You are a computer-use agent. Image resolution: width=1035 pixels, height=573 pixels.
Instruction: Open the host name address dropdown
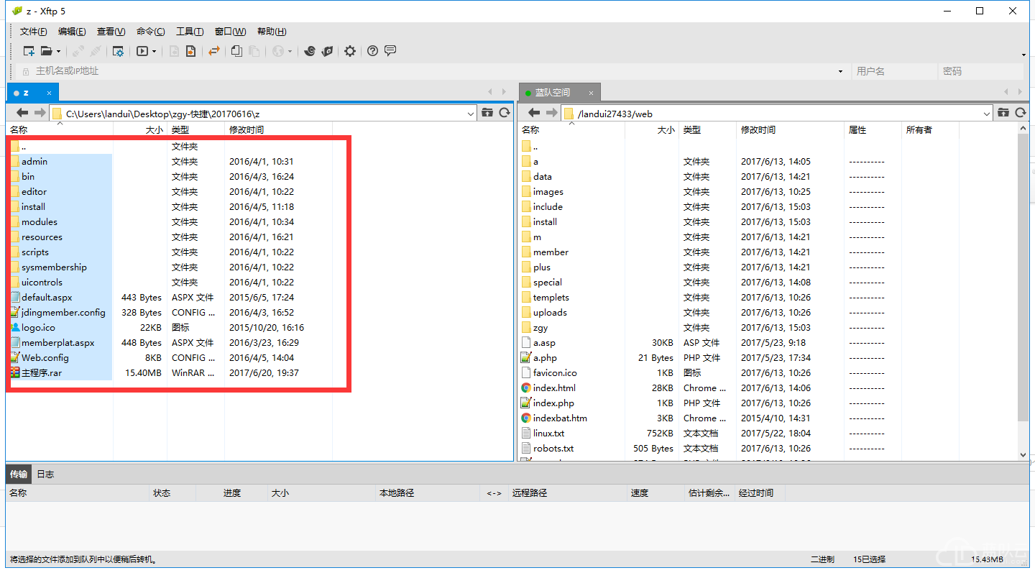point(840,71)
